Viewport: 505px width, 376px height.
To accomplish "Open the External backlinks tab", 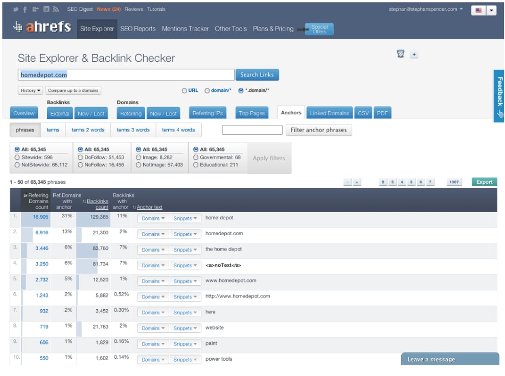I will (x=60, y=113).
